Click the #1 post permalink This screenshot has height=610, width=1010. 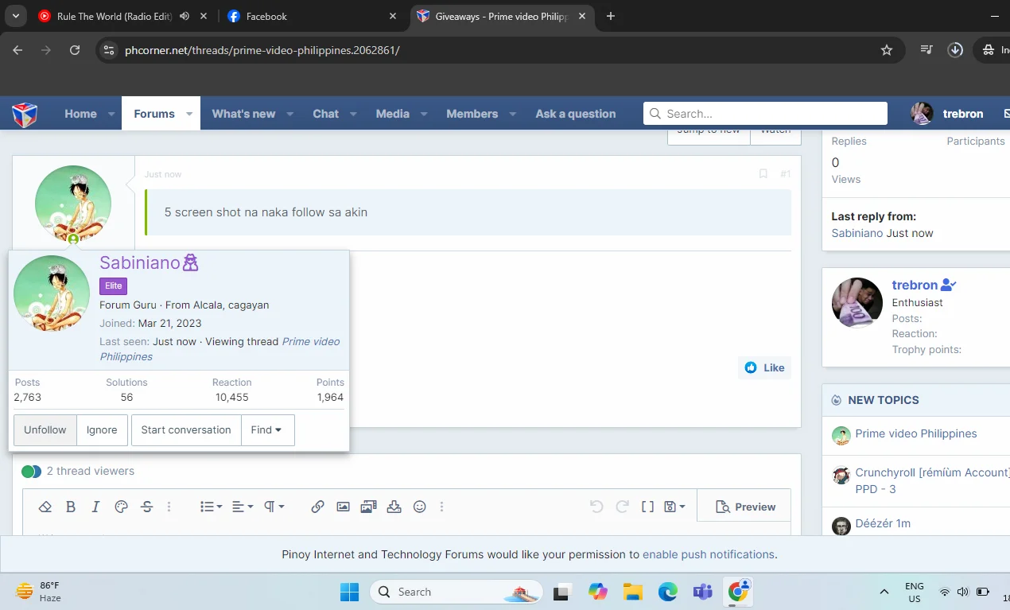coord(785,173)
